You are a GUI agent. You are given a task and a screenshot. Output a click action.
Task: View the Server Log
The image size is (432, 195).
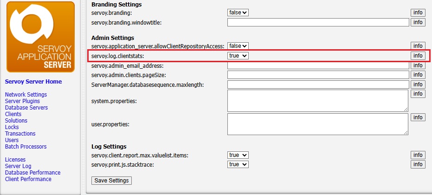pyautogui.click(x=18, y=166)
